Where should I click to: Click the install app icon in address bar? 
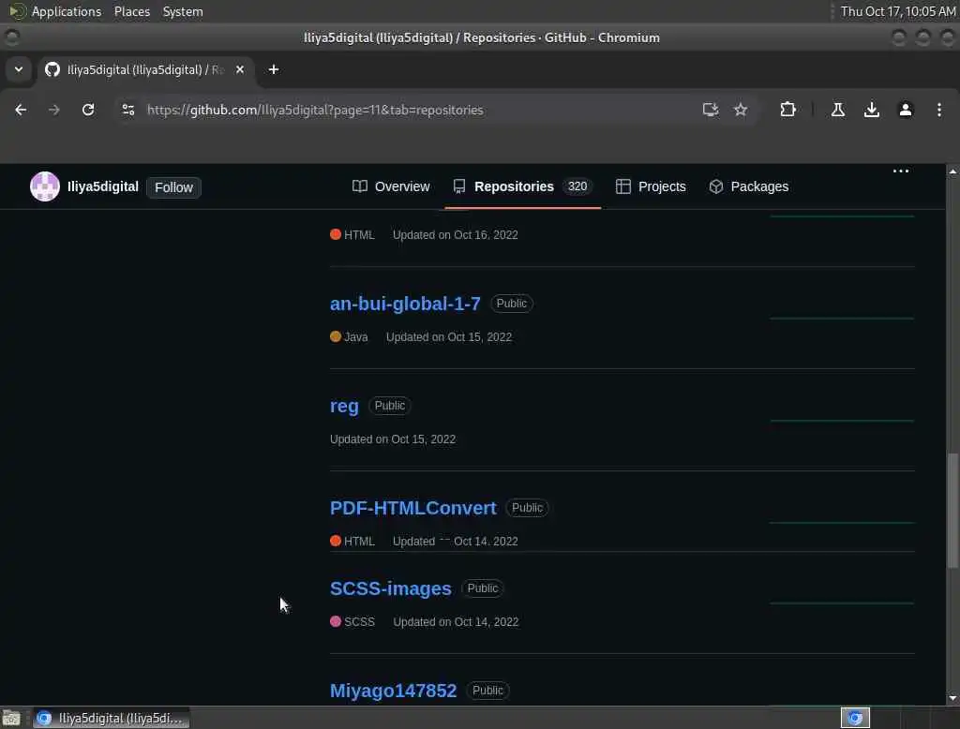click(711, 110)
